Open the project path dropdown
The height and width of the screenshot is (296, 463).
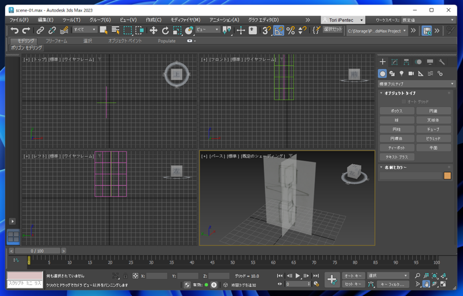click(377, 31)
